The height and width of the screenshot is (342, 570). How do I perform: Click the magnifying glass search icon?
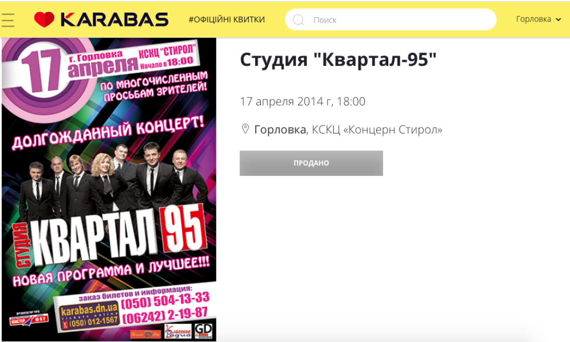298,19
